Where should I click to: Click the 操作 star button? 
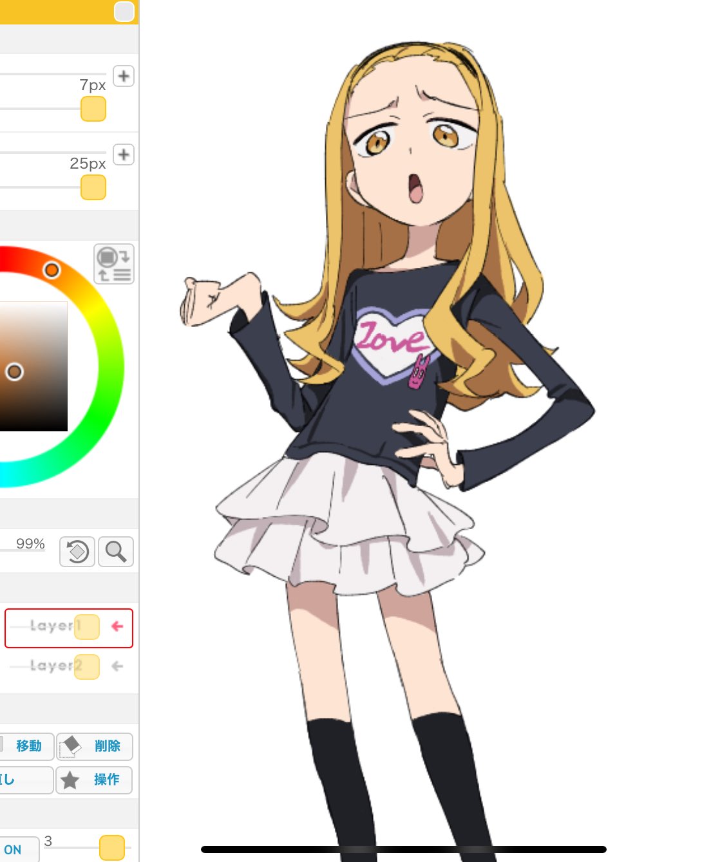click(95, 780)
